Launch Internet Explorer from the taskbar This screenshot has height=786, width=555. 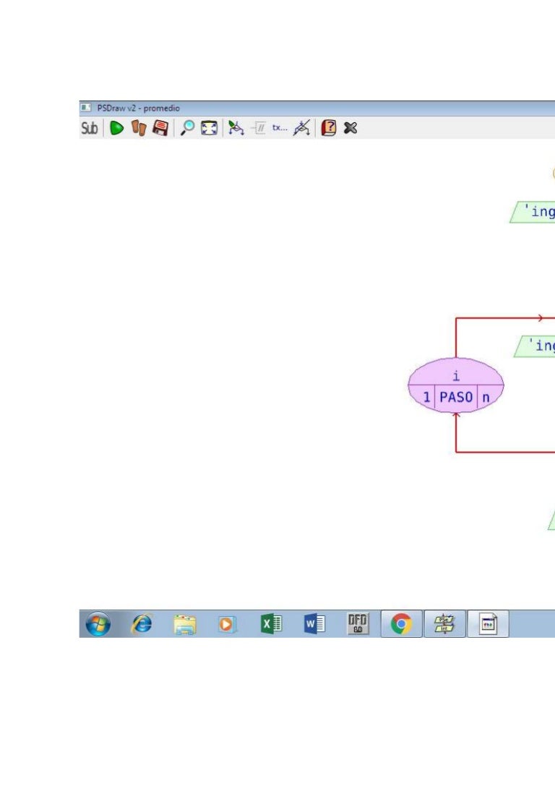pos(142,623)
